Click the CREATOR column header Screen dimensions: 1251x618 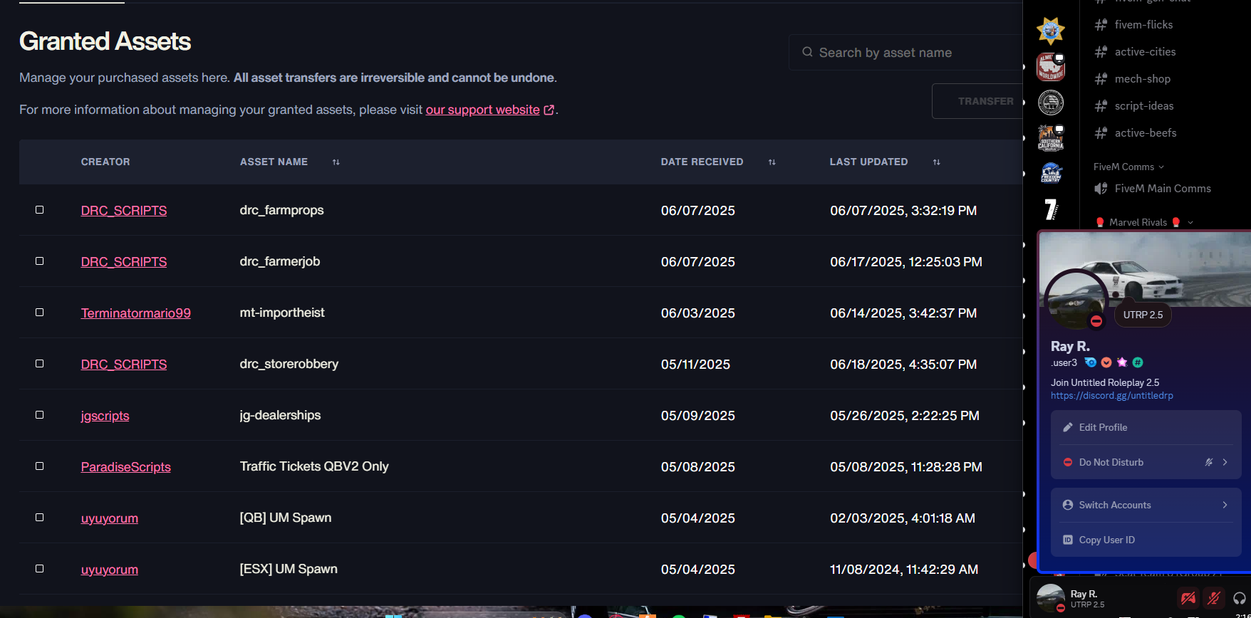pyautogui.click(x=105, y=162)
